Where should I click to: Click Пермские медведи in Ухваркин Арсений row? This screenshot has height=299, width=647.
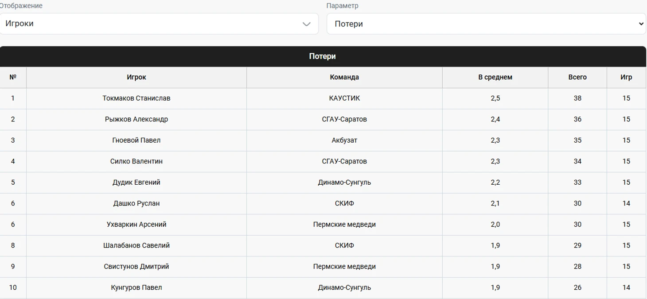click(x=344, y=225)
